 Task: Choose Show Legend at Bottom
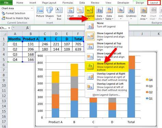(x=107, y=67)
